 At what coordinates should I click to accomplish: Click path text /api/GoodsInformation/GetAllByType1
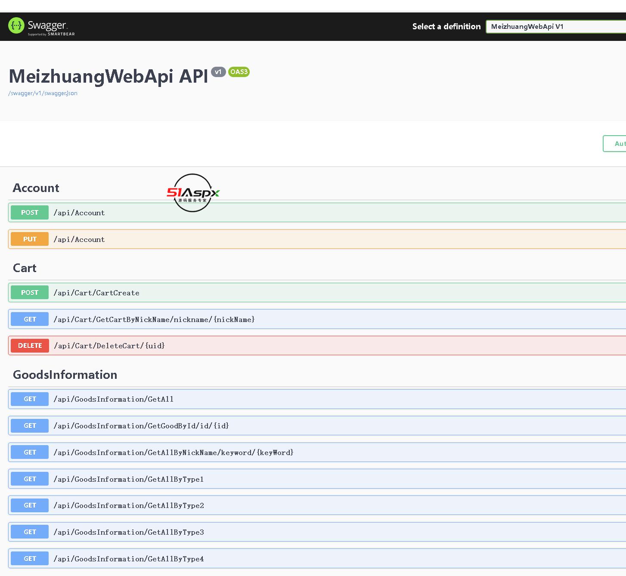(128, 479)
